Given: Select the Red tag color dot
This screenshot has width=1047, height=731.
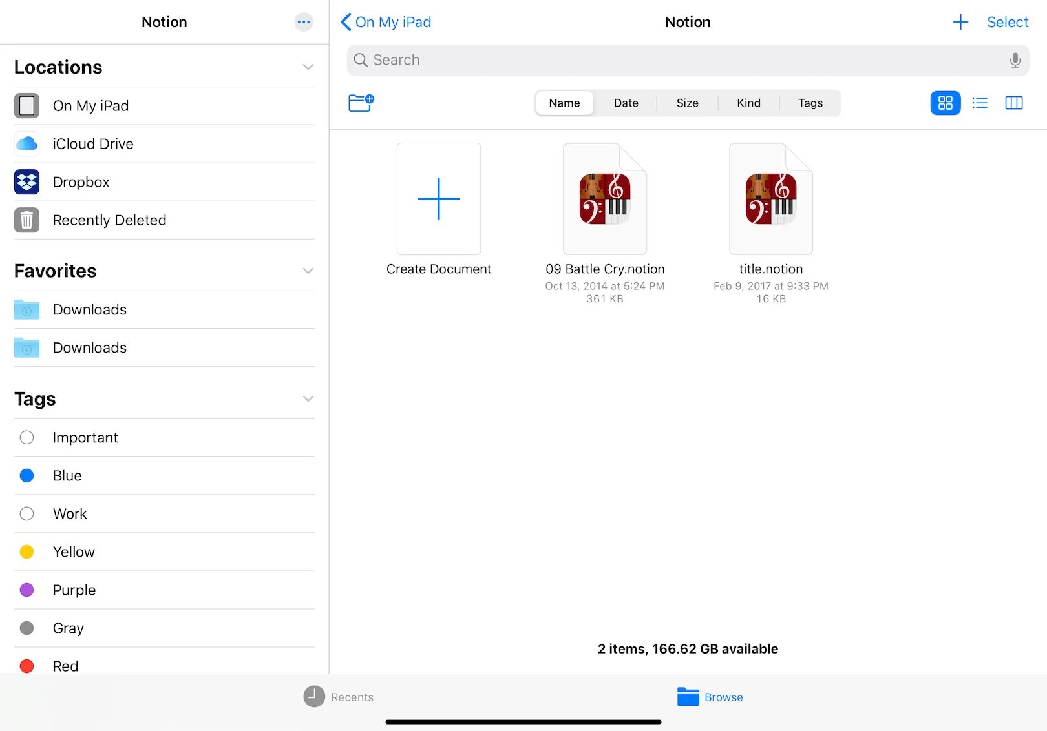Looking at the screenshot, I should pos(26,666).
